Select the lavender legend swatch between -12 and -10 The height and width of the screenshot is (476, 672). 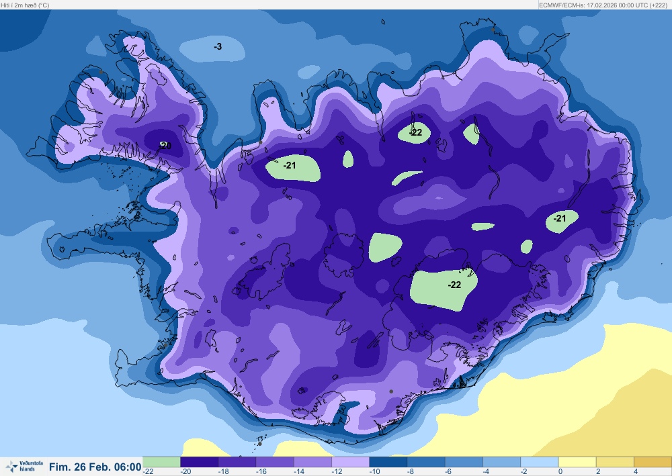click(x=351, y=462)
